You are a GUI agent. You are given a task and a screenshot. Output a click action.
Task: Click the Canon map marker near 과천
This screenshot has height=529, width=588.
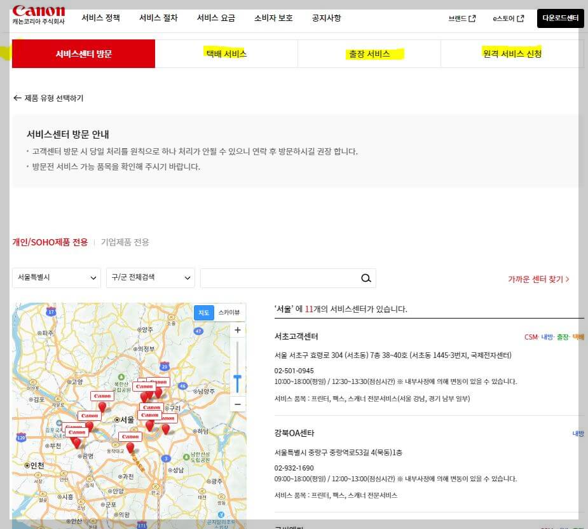130,442
